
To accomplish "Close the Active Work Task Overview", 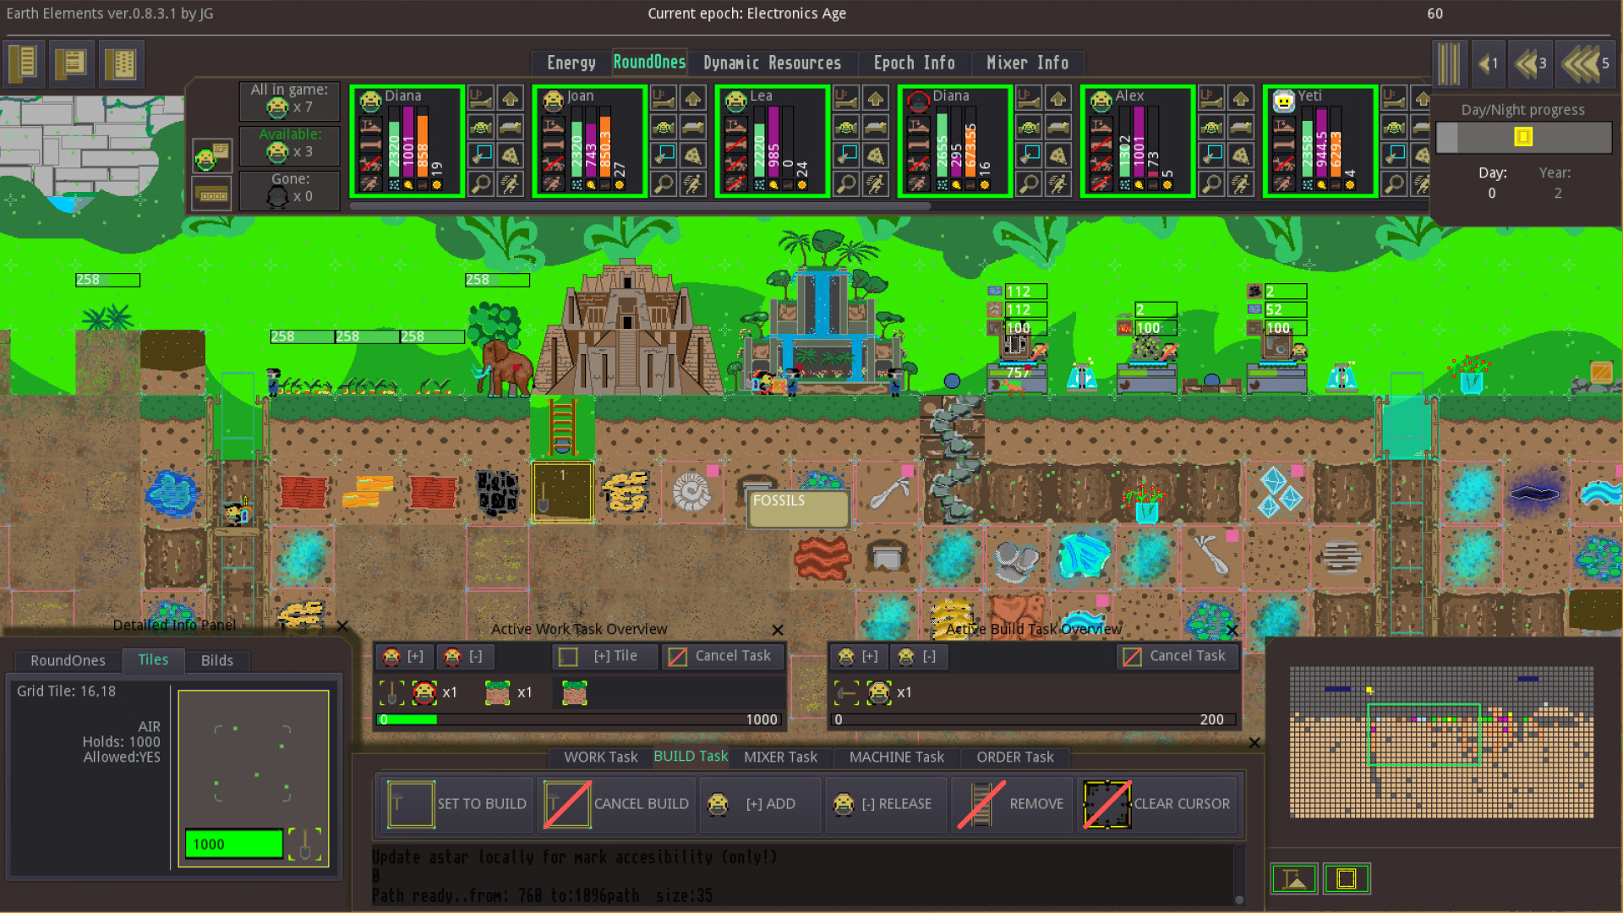I will tap(777, 630).
